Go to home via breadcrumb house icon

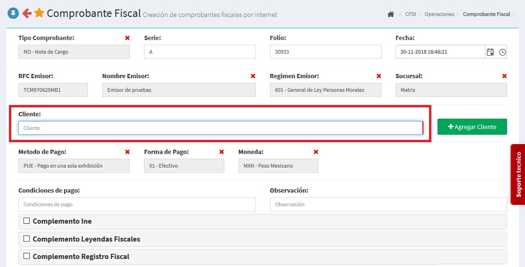click(390, 14)
